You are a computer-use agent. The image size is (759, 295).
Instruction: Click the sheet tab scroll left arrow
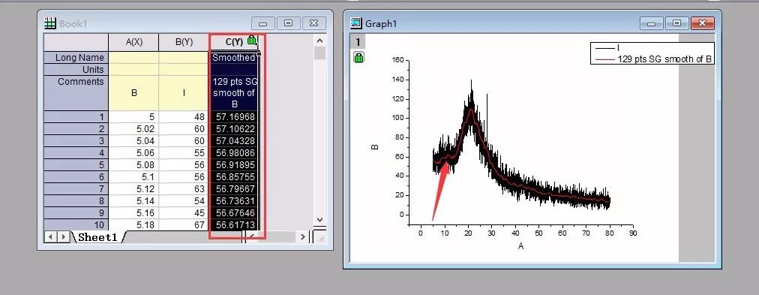point(49,237)
